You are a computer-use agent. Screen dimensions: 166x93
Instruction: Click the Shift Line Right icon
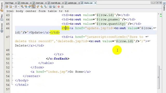[54, 7]
